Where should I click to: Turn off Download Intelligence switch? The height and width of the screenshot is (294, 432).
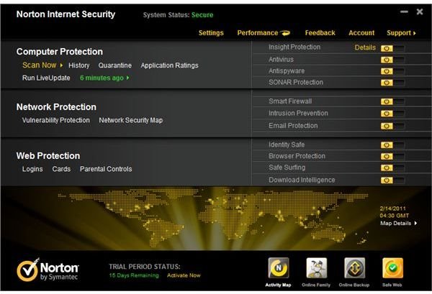392,180
